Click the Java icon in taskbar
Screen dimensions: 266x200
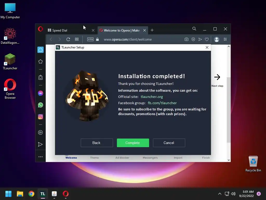click(x=54, y=194)
